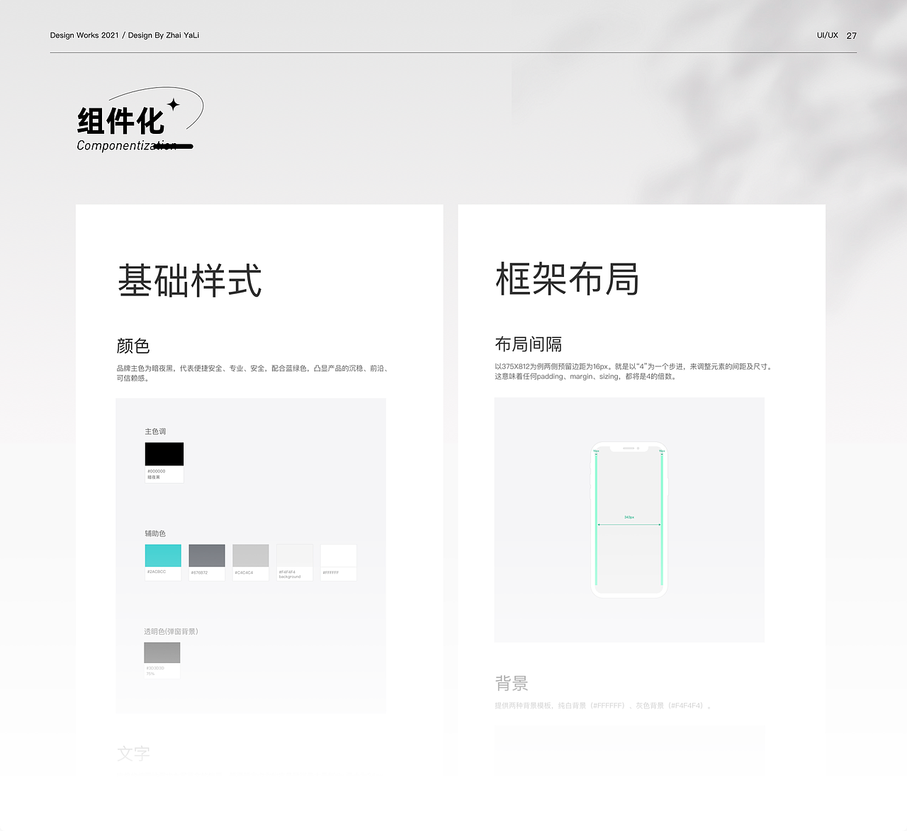
Task: Click the 背景 section heading
Action: pyautogui.click(x=512, y=684)
